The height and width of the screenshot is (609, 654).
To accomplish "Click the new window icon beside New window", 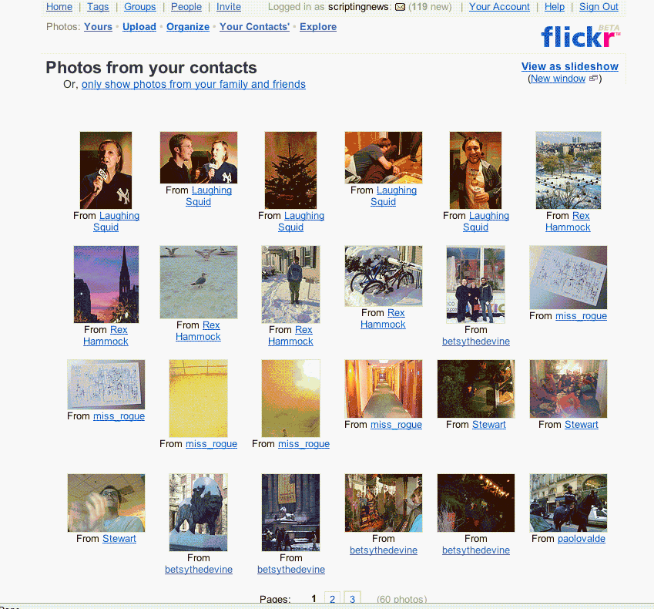I will [x=593, y=78].
